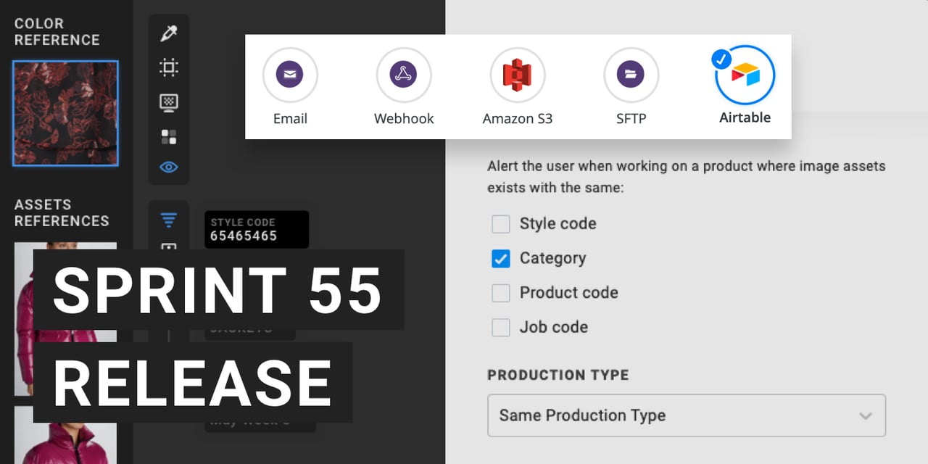Image resolution: width=928 pixels, height=464 pixels.
Task: Toggle the blue eye visibility icon
Action: click(x=169, y=167)
